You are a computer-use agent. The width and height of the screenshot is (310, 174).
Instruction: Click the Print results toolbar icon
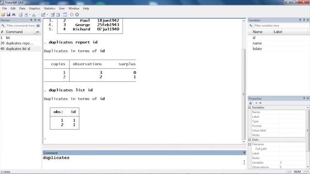pos(14,14)
